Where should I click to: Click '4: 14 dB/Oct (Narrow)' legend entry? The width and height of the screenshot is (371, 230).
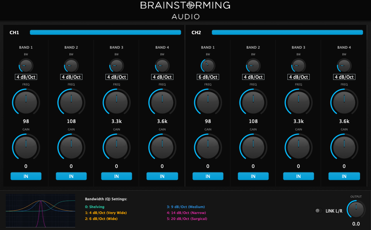[186, 213]
